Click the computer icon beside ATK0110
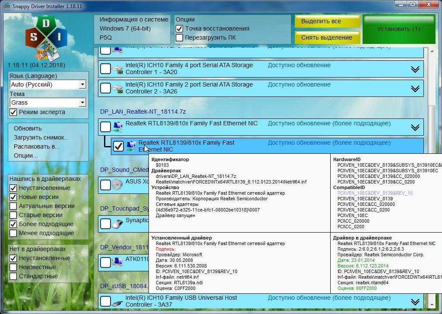This screenshot has height=314, width=442. 117,261
